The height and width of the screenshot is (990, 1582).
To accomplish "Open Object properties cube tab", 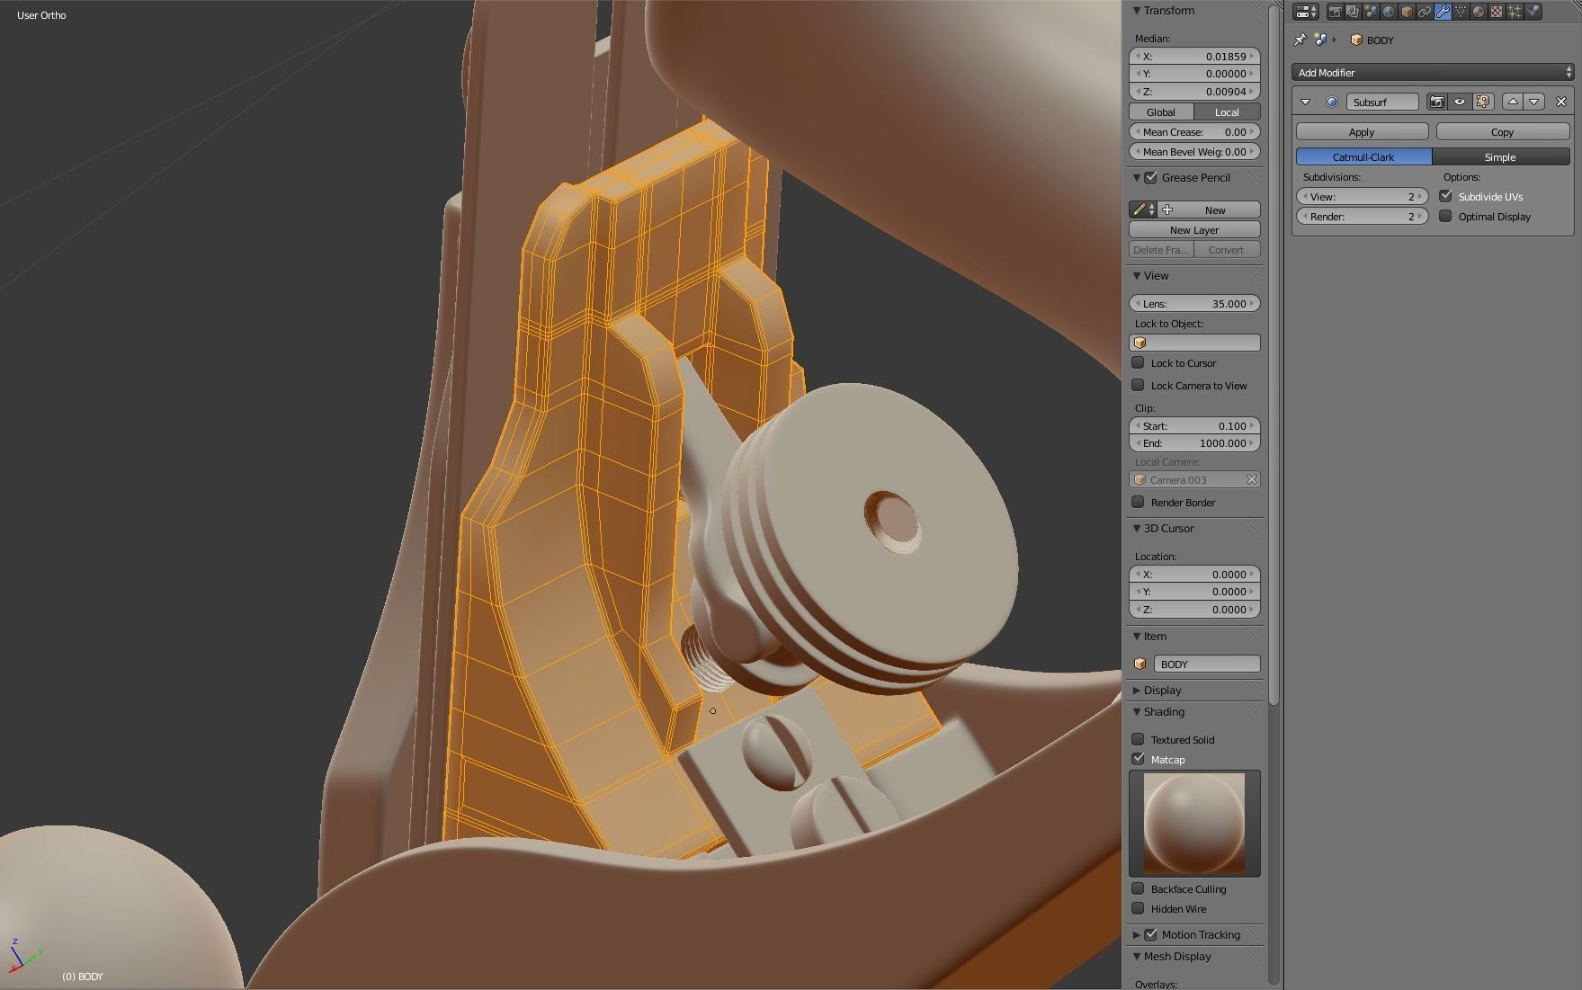I will tap(1407, 12).
